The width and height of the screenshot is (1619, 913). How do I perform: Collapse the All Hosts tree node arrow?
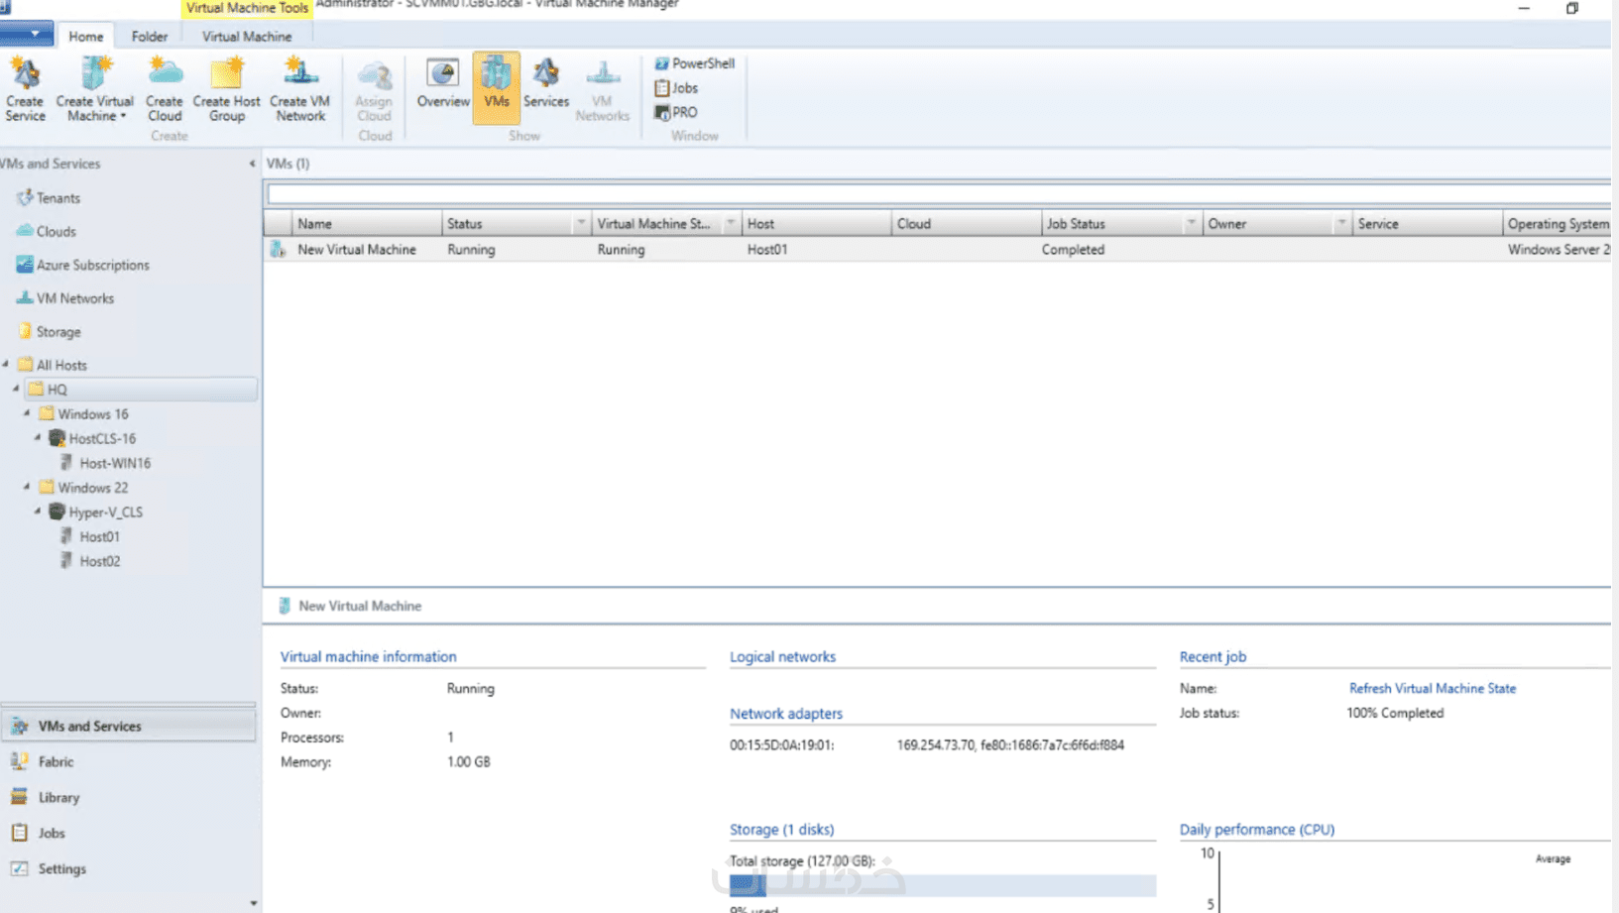coord(6,365)
